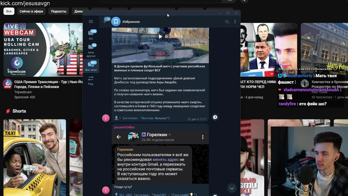Click the 'Пизда гуглу?' message text
The image size is (348, 196).
pos(123,187)
